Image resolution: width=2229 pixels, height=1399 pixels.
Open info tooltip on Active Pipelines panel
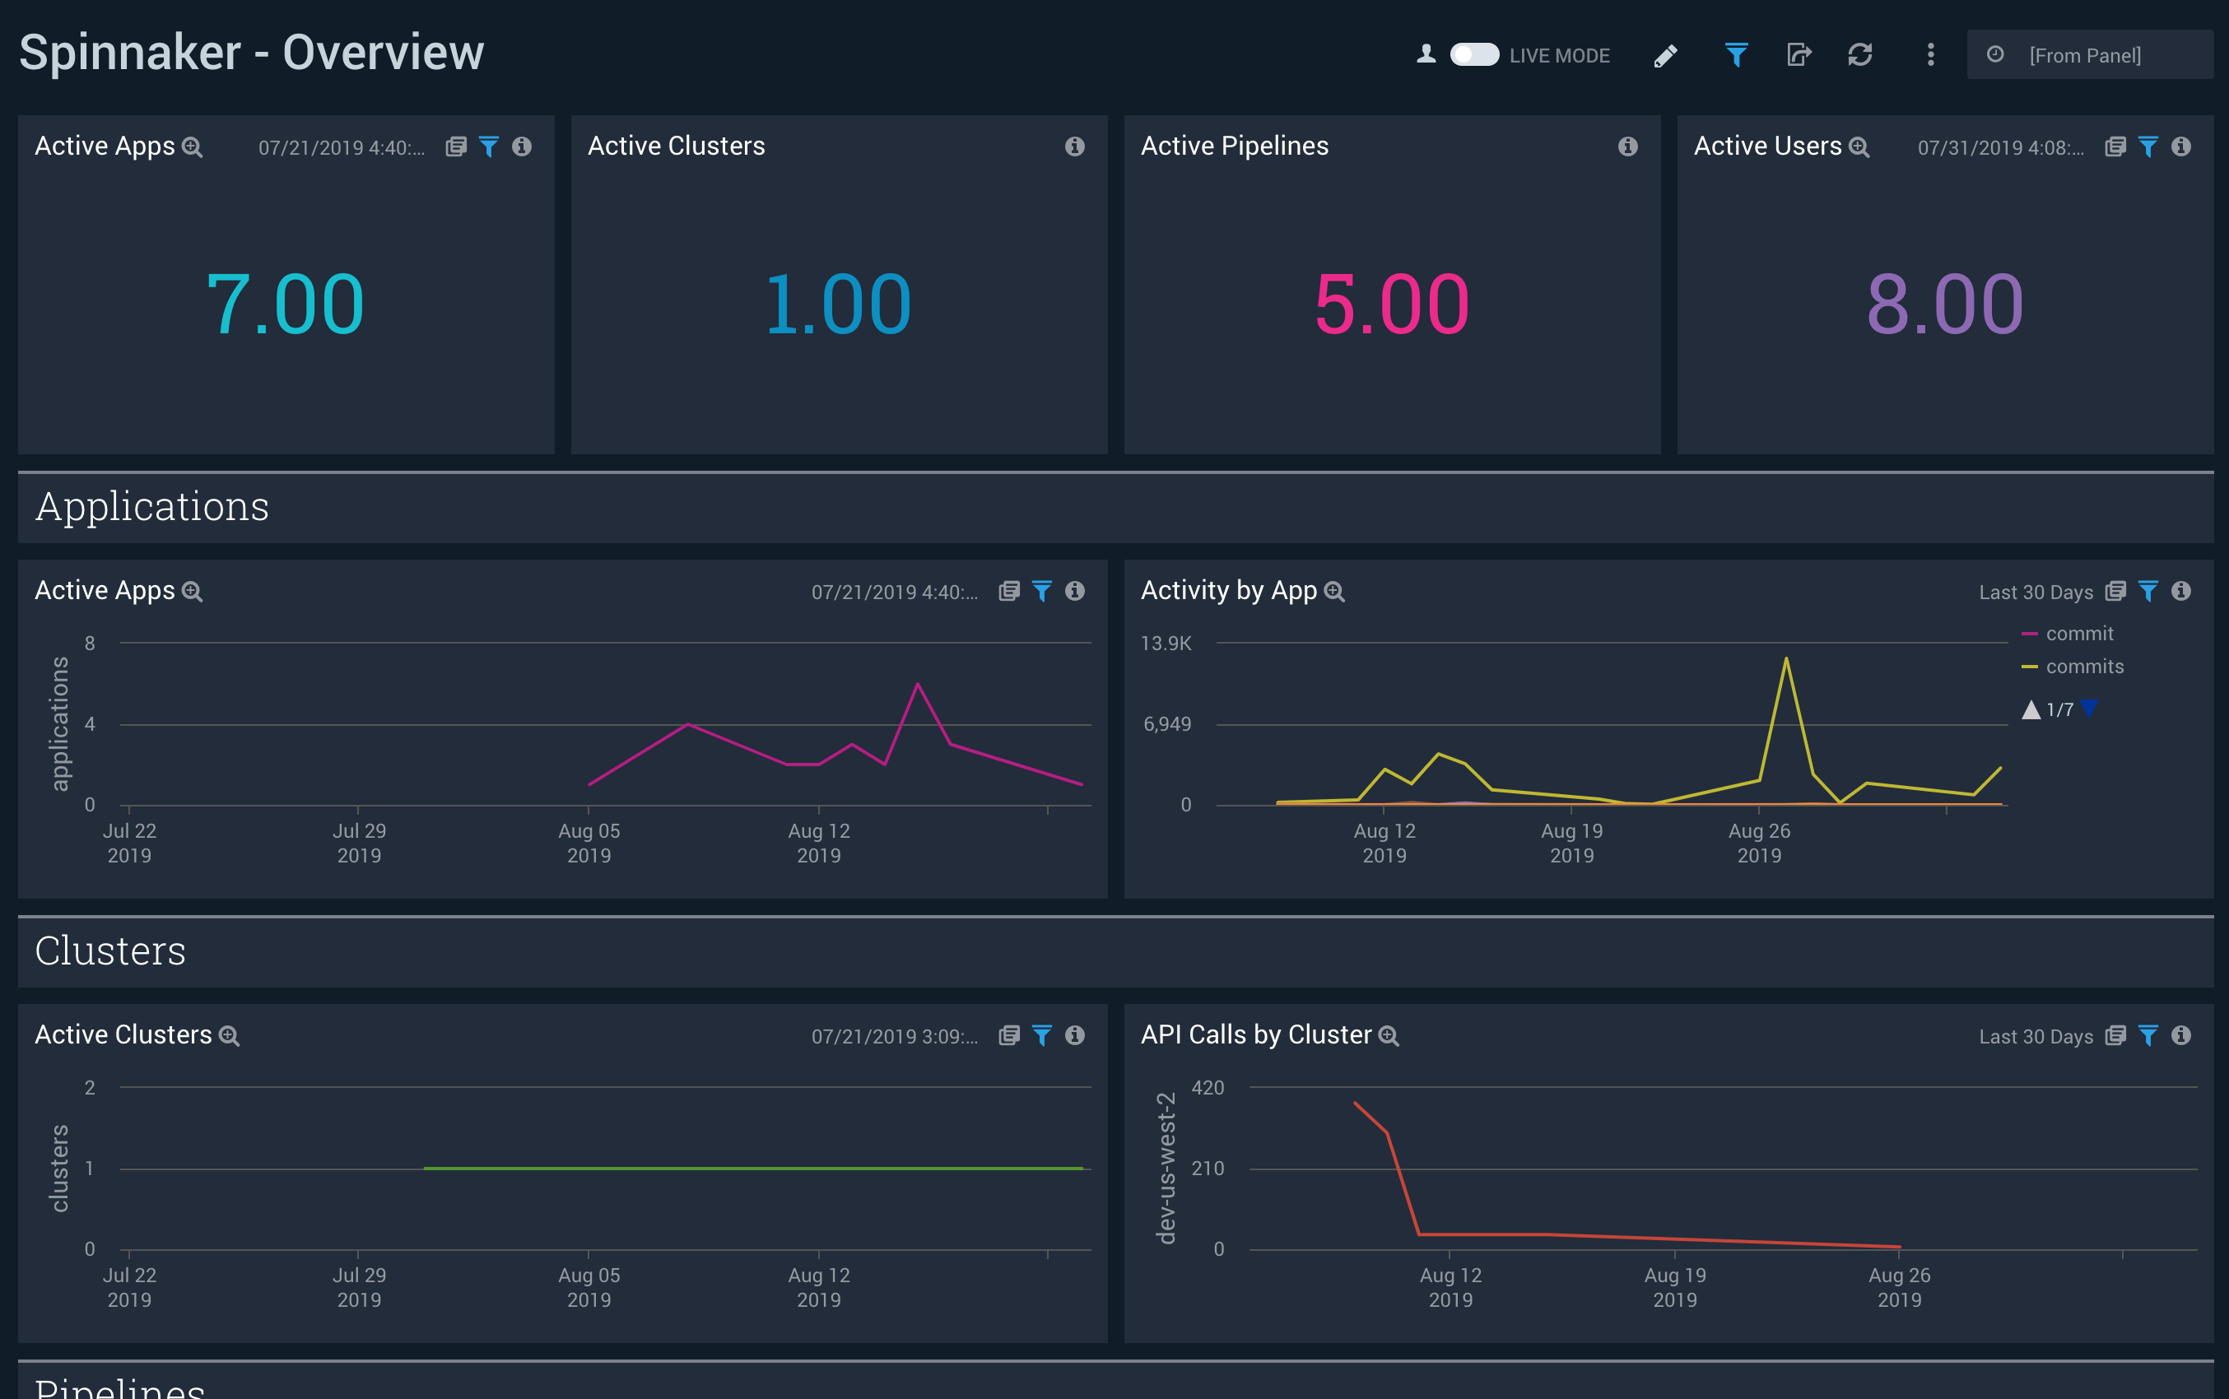(x=1627, y=146)
